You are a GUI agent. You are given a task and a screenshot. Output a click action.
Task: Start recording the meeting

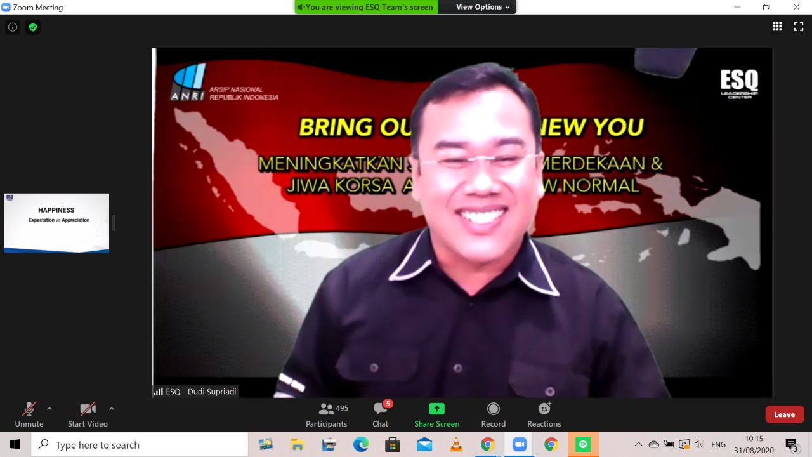[x=494, y=415]
